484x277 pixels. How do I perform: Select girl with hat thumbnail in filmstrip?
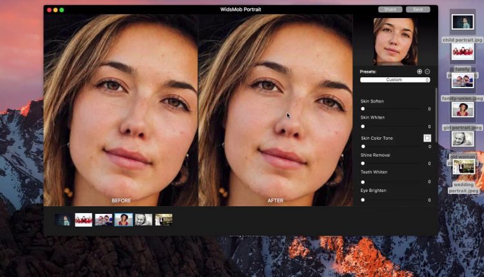click(x=123, y=220)
